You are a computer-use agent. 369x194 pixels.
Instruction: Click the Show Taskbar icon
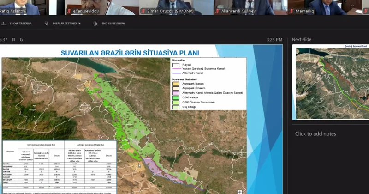(x=4, y=23)
